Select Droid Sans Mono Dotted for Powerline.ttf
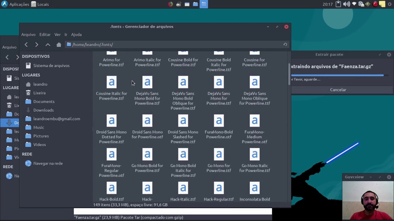The image size is (394, 221). coord(111,129)
